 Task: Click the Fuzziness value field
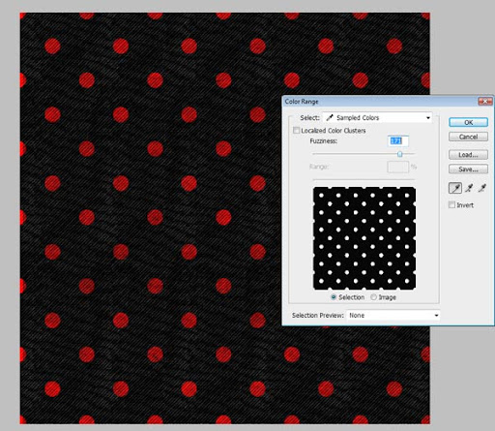coord(398,141)
